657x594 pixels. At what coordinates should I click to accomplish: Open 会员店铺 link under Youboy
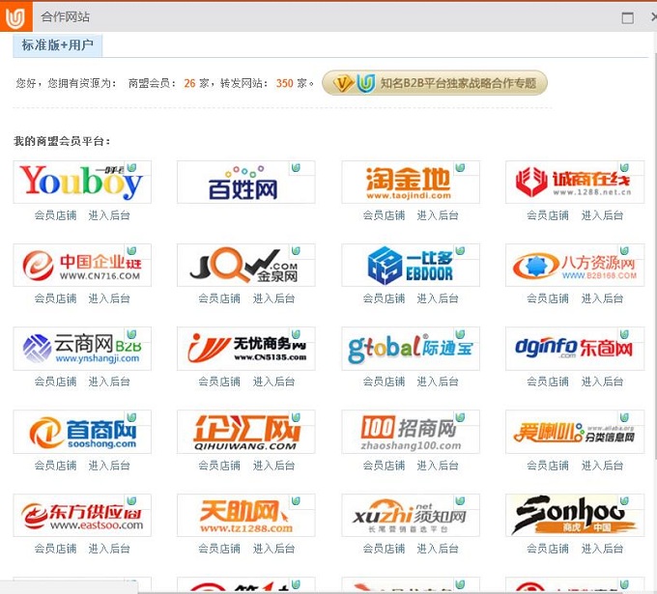pyautogui.click(x=55, y=215)
